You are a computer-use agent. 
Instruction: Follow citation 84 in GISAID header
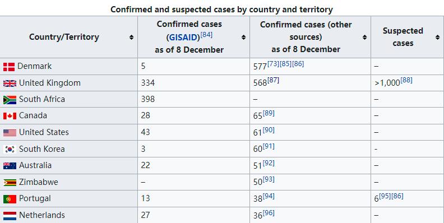pyautogui.click(x=206, y=35)
